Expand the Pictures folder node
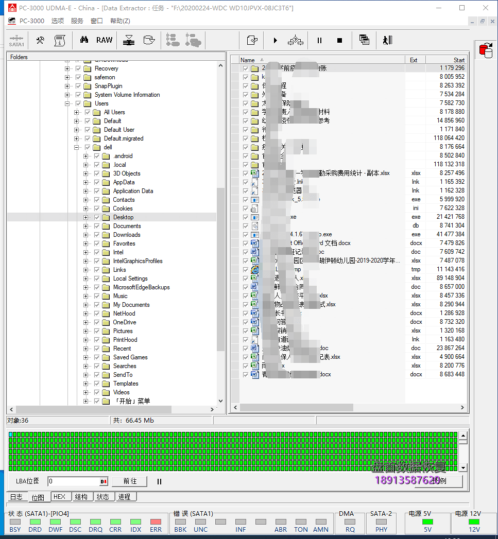The image size is (498, 539). 85,331
